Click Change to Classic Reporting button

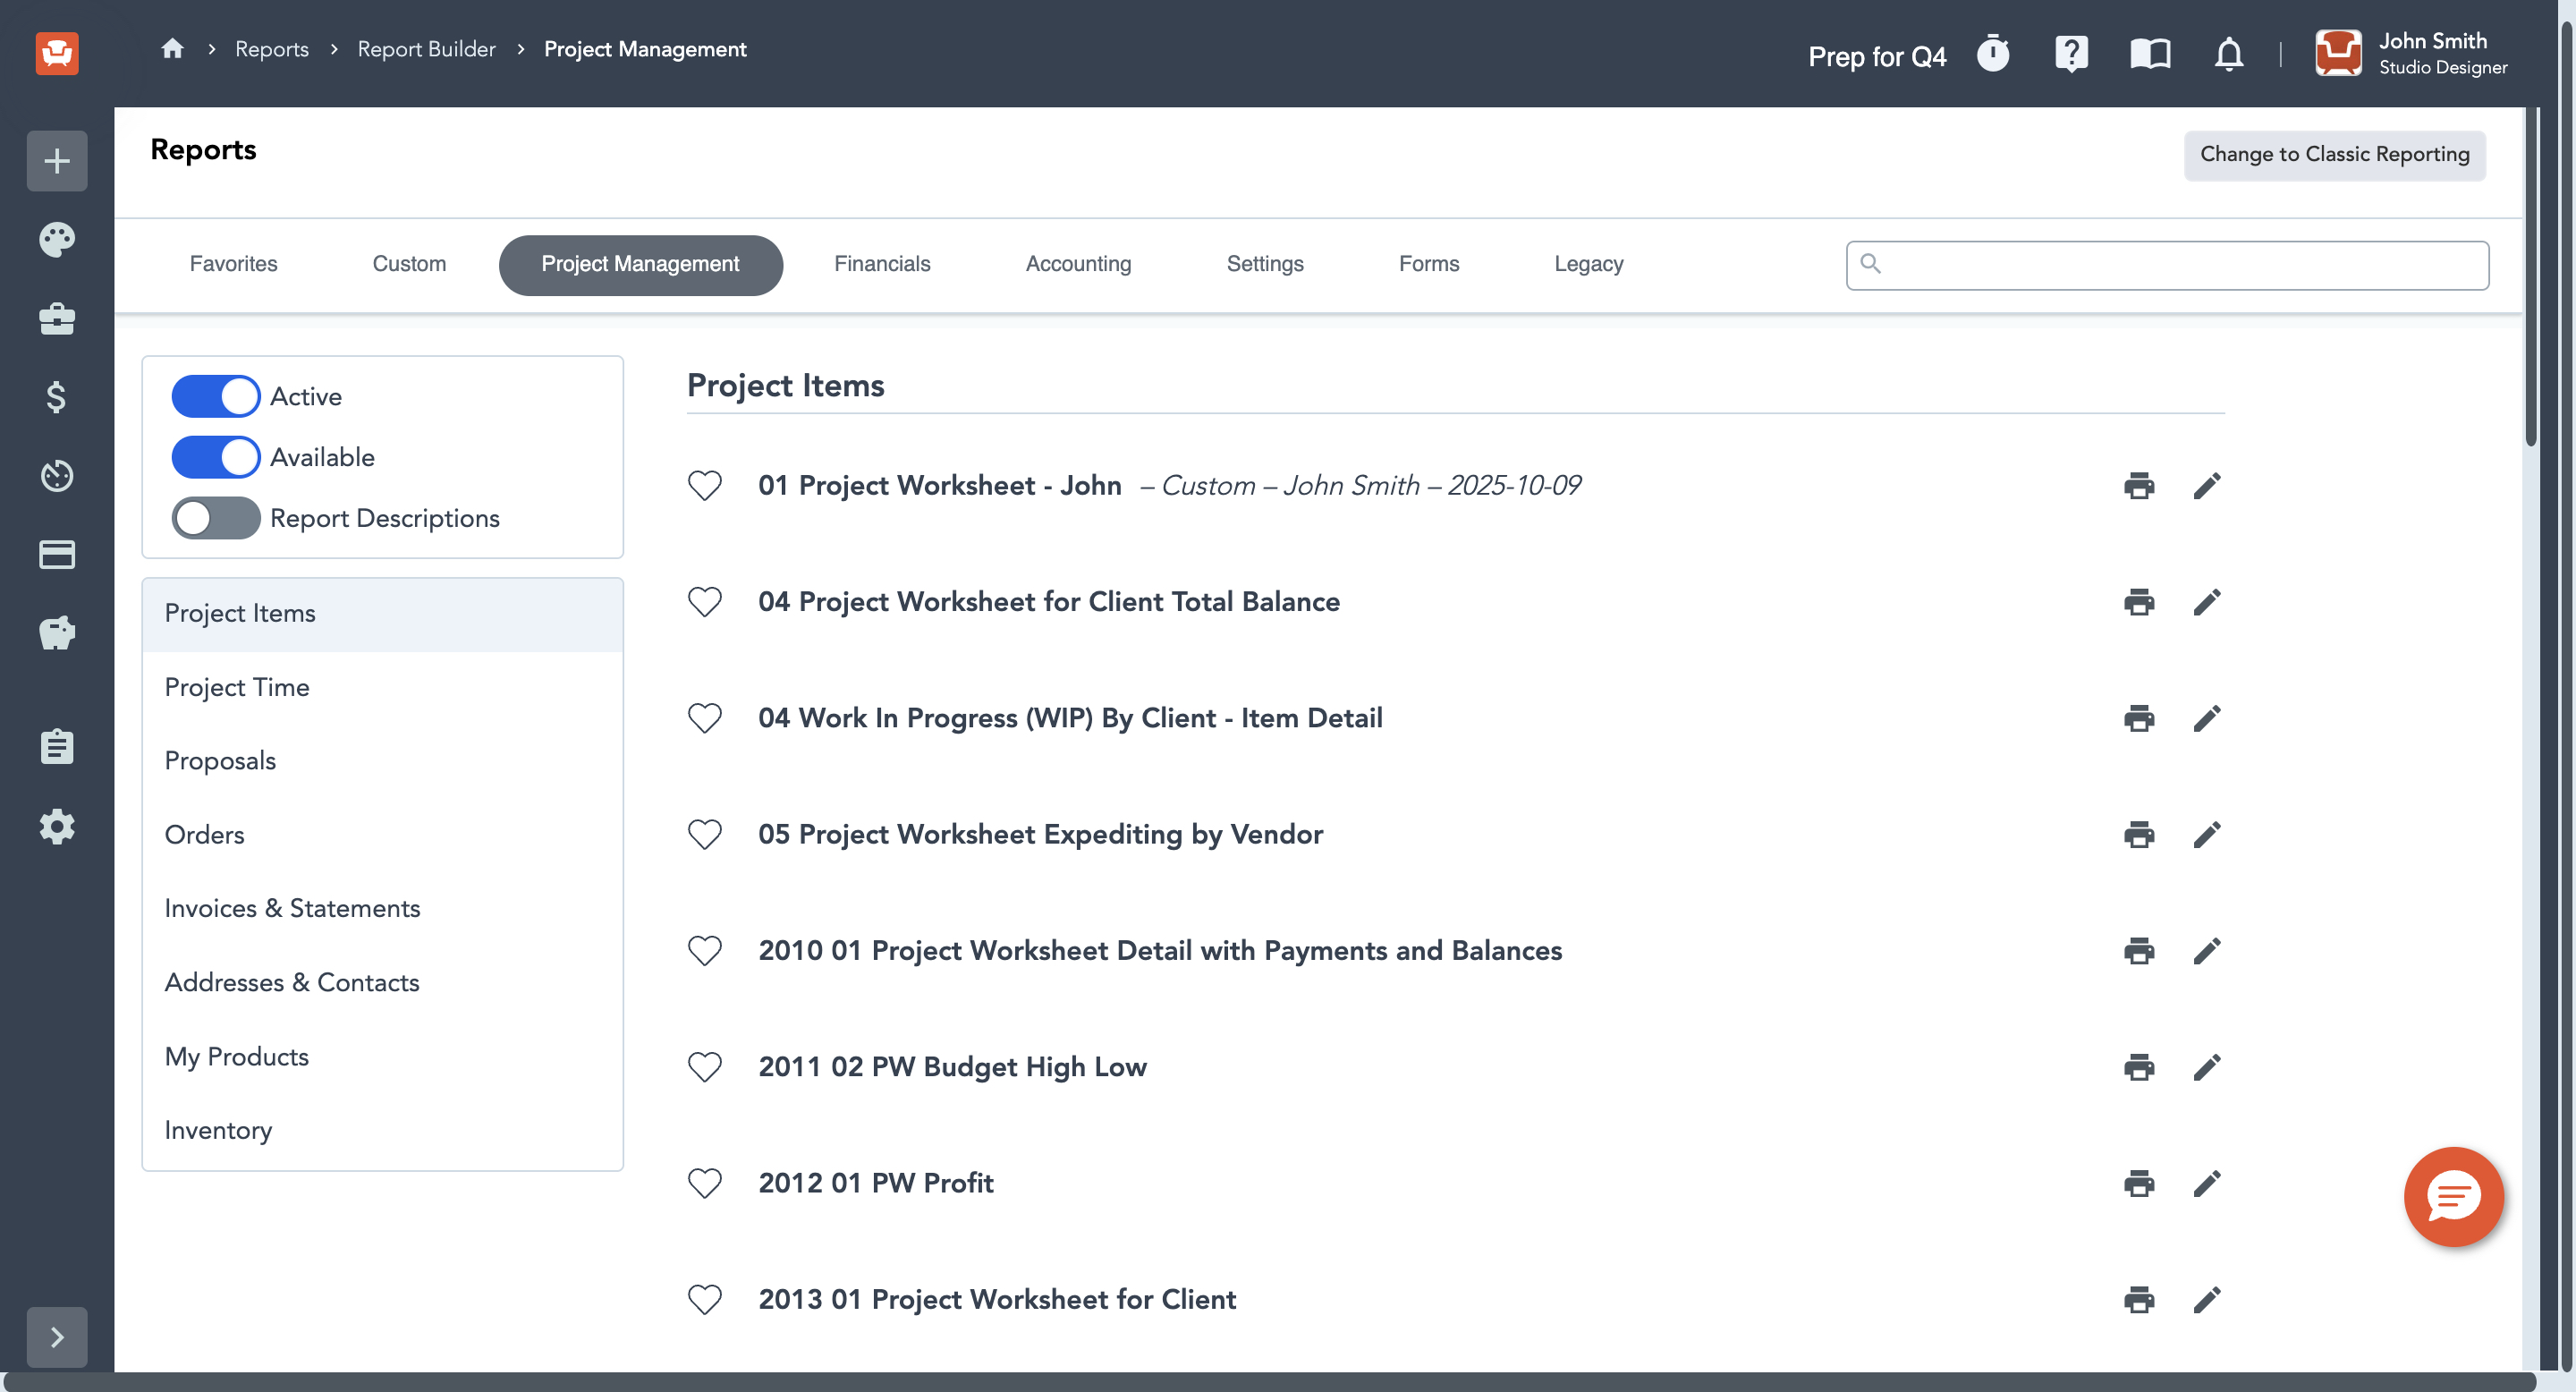(2334, 154)
